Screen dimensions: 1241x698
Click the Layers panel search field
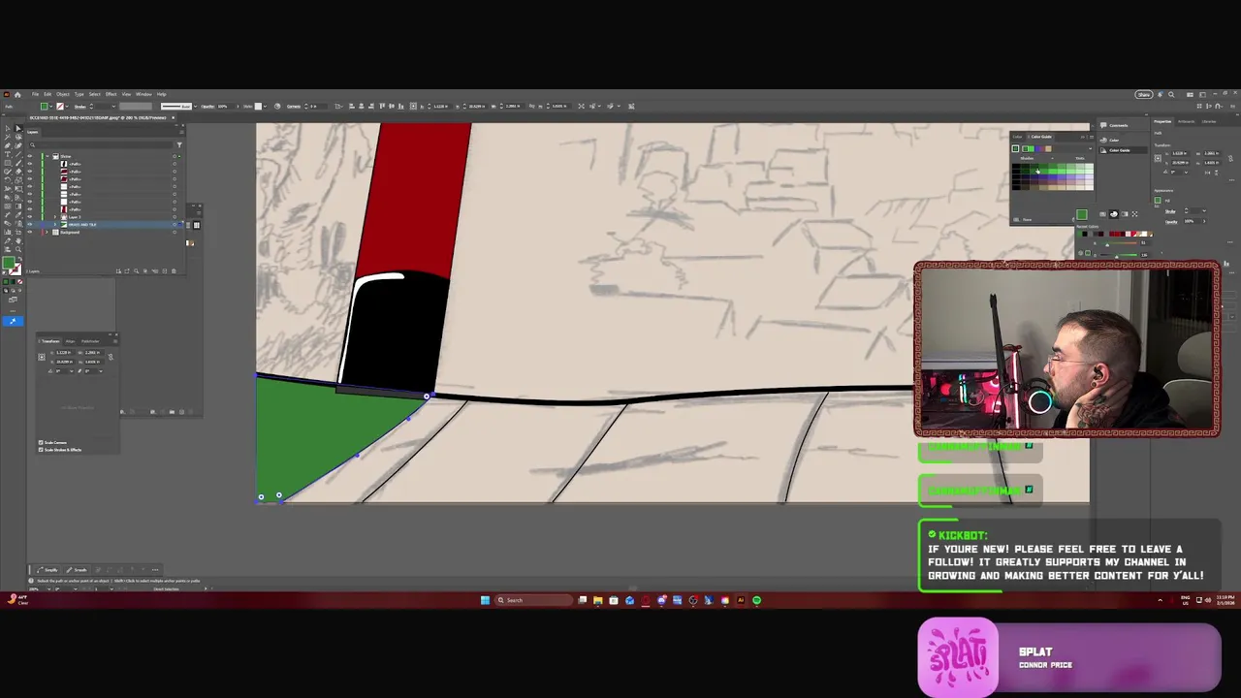click(x=101, y=145)
